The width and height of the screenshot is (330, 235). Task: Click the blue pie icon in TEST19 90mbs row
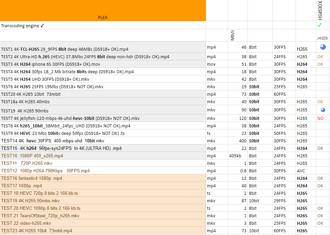(323, 110)
